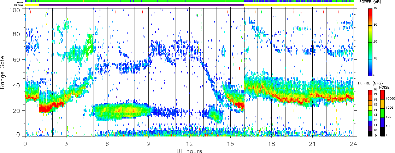The width and height of the screenshot is (395, 153).
Task: Click the "40" value beside the POWER color bar
Action: [375, 8]
